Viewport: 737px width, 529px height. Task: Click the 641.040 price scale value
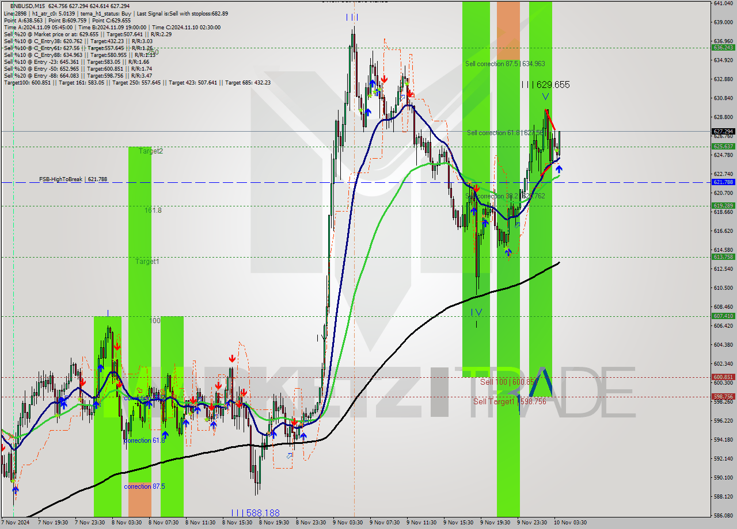723,3
